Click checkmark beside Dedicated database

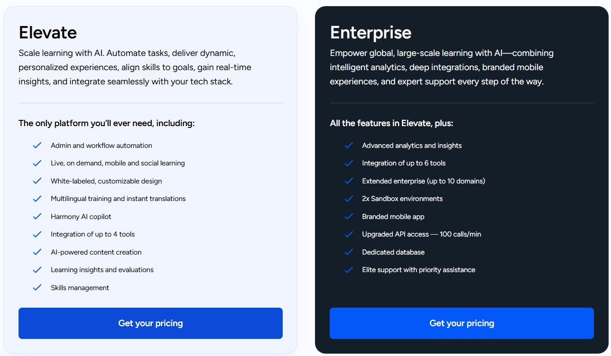tap(349, 252)
